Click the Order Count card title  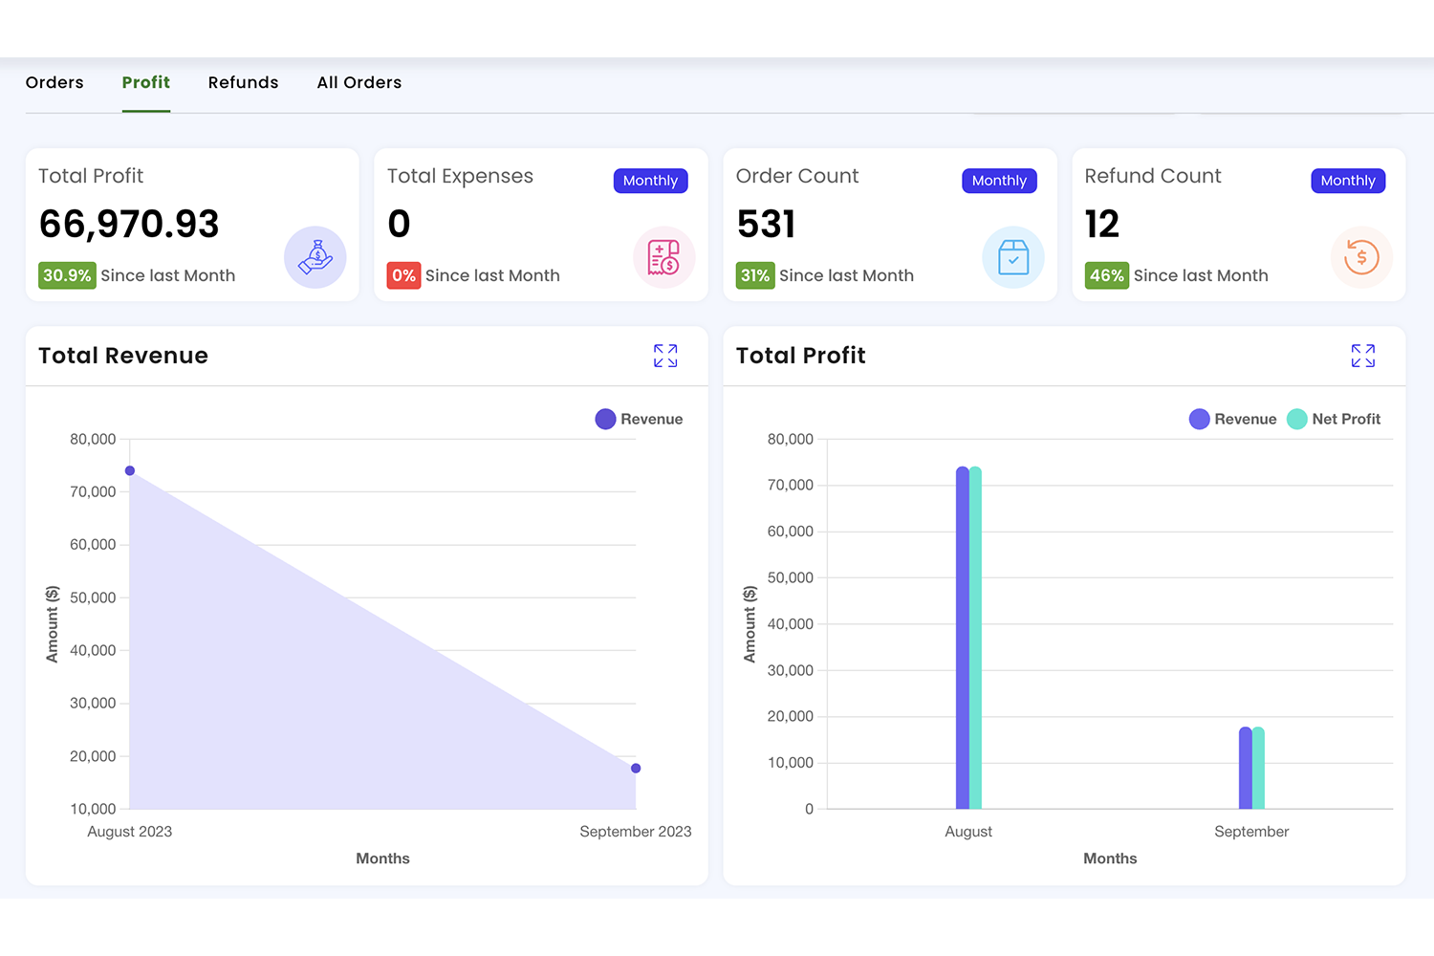797,176
